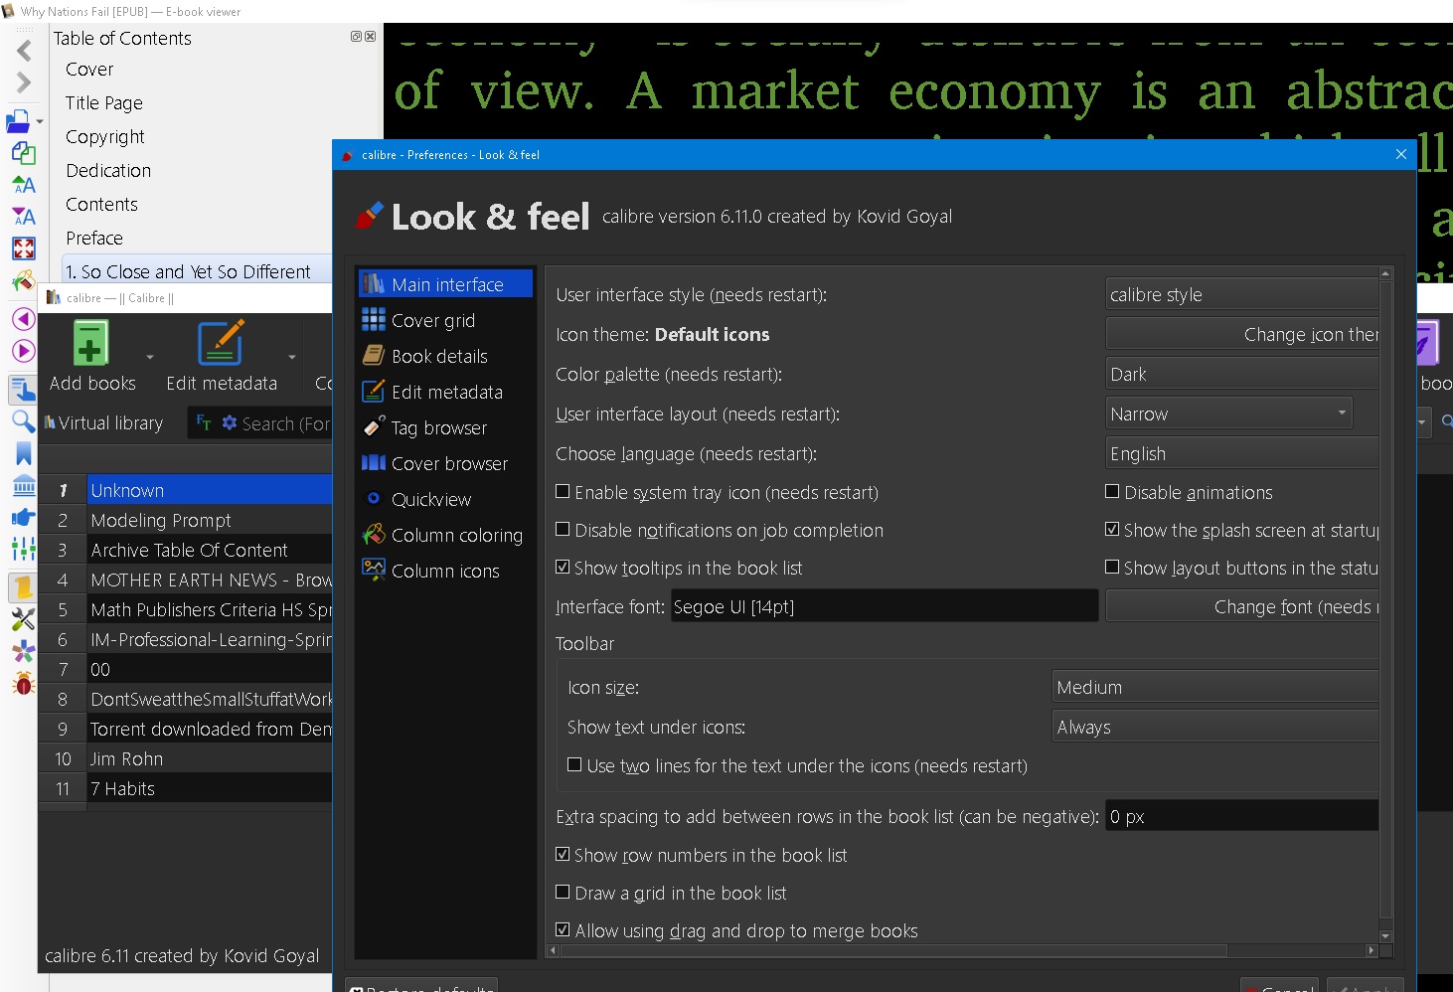Image resolution: width=1453 pixels, height=992 pixels.
Task: Click the full-text search FT icon
Action: [x=204, y=422]
